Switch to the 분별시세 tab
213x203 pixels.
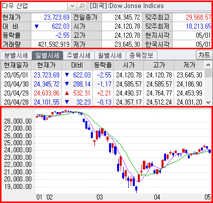click(16, 55)
